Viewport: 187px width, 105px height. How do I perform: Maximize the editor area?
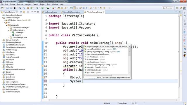pyautogui.click(x=180, y=12)
